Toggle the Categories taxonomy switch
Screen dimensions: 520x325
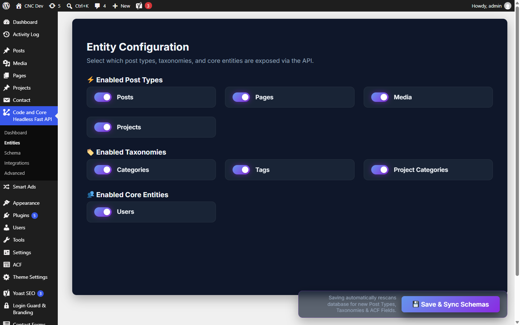pyautogui.click(x=103, y=170)
